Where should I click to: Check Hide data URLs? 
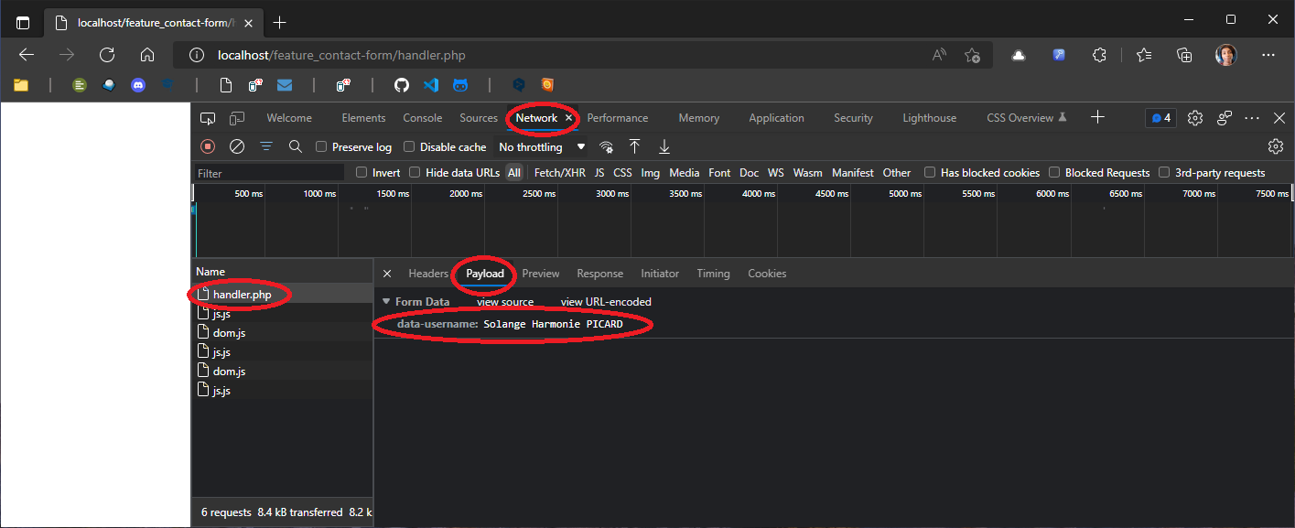415,173
